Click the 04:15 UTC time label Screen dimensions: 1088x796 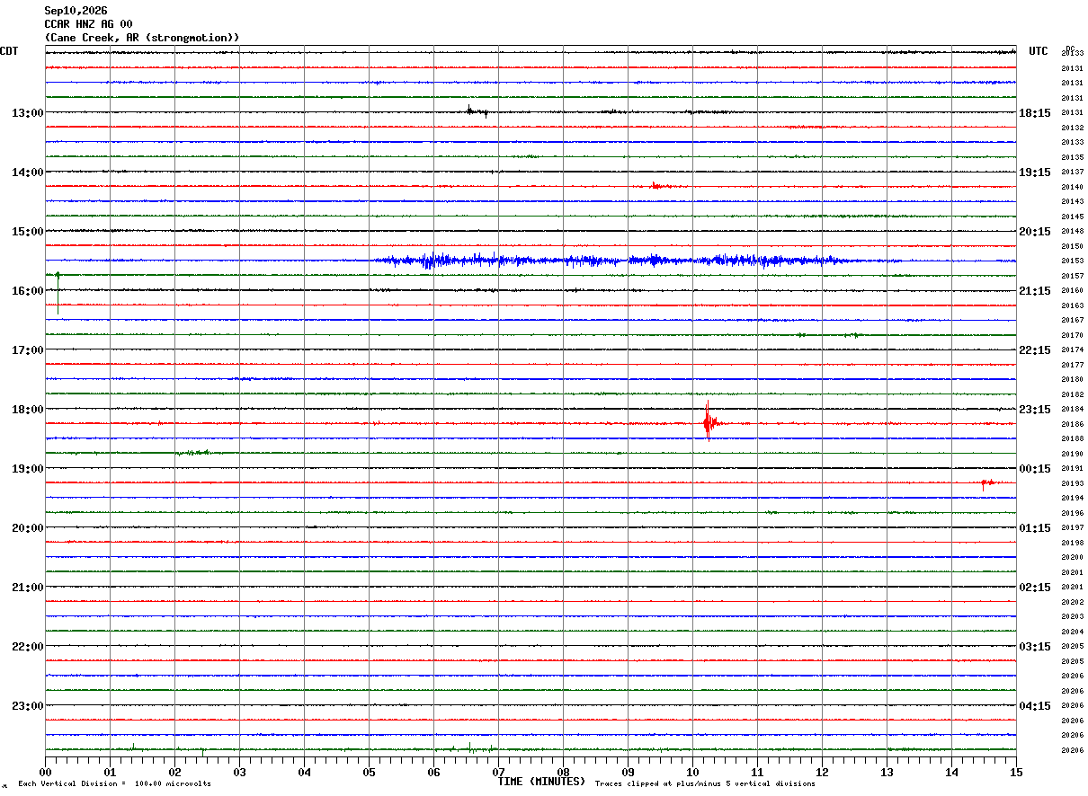point(1034,706)
